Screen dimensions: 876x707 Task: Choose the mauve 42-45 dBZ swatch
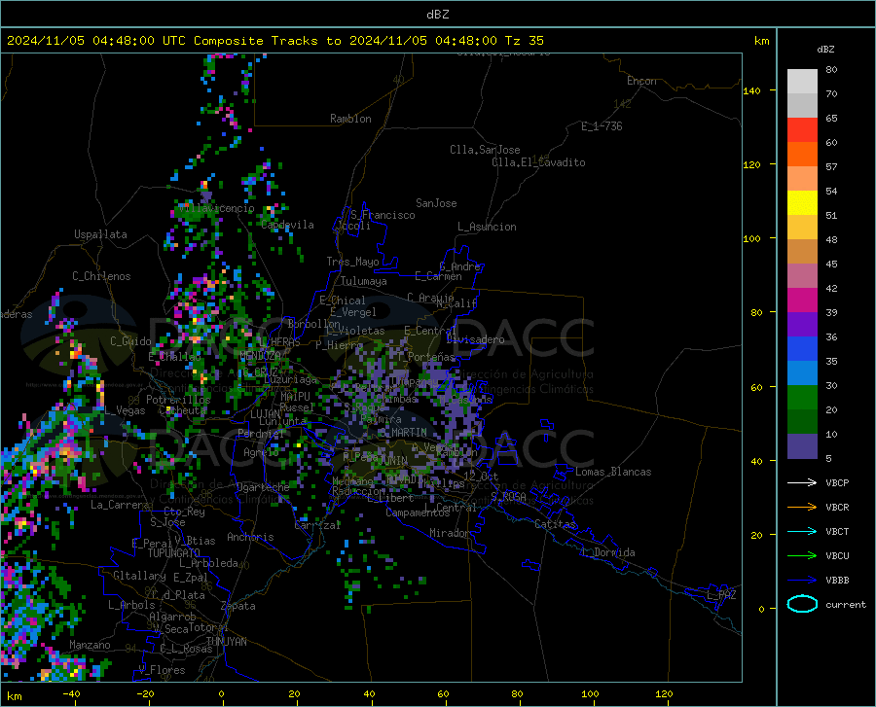(802, 276)
